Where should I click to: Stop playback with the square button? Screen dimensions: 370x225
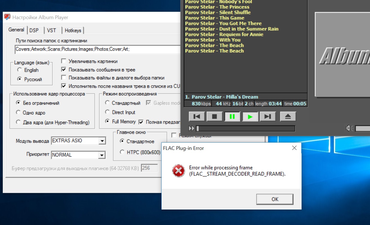[x=215, y=116]
